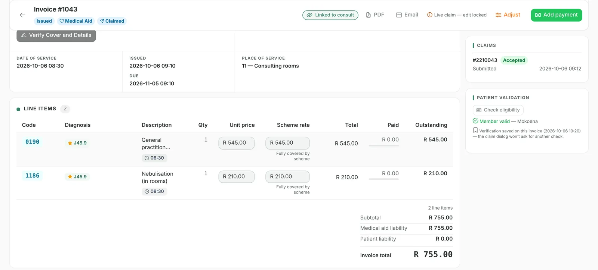Viewport: 598px width, 270px height.
Task: Click the Medical aid liability amount R 755.00
Action: [x=441, y=228]
